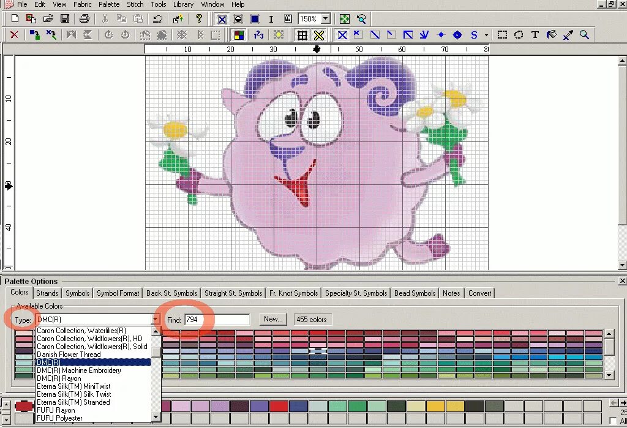Image resolution: width=627 pixels, height=428 pixels.
Task: Open the specialty stitch options arrow
Action: point(486,35)
